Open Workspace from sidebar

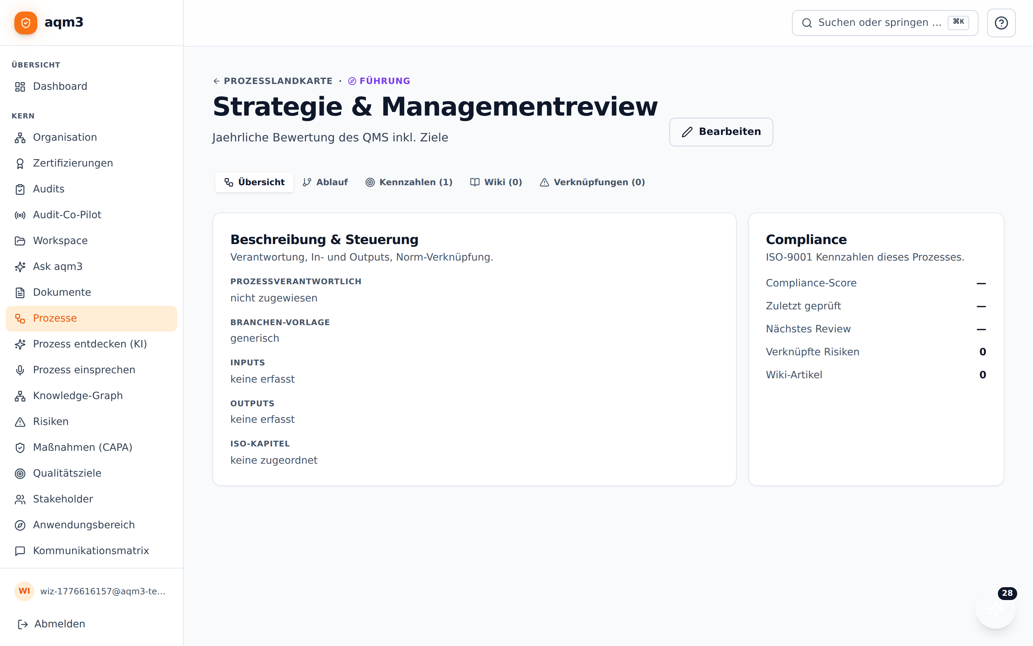tap(91, 241)
